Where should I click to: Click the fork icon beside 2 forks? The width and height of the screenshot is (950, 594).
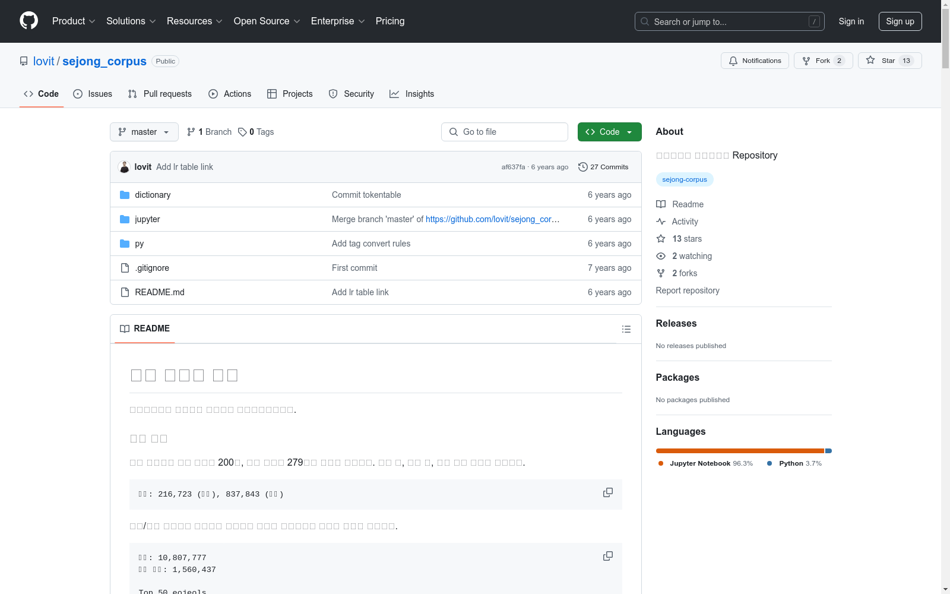(661, 273)
